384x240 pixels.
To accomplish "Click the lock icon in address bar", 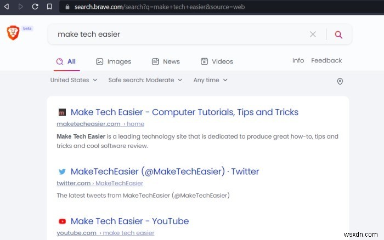I will click(x=67, y=7).
